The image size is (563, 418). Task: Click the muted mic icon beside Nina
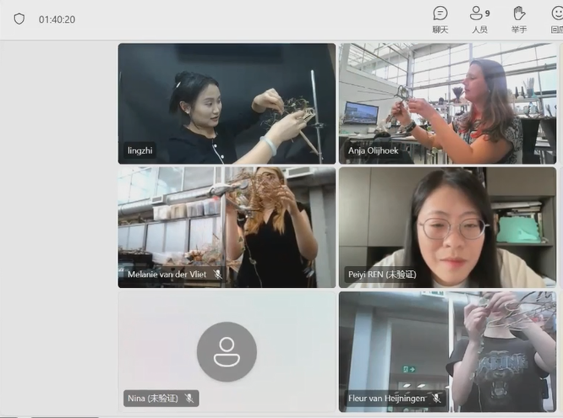tap(189, 398)
